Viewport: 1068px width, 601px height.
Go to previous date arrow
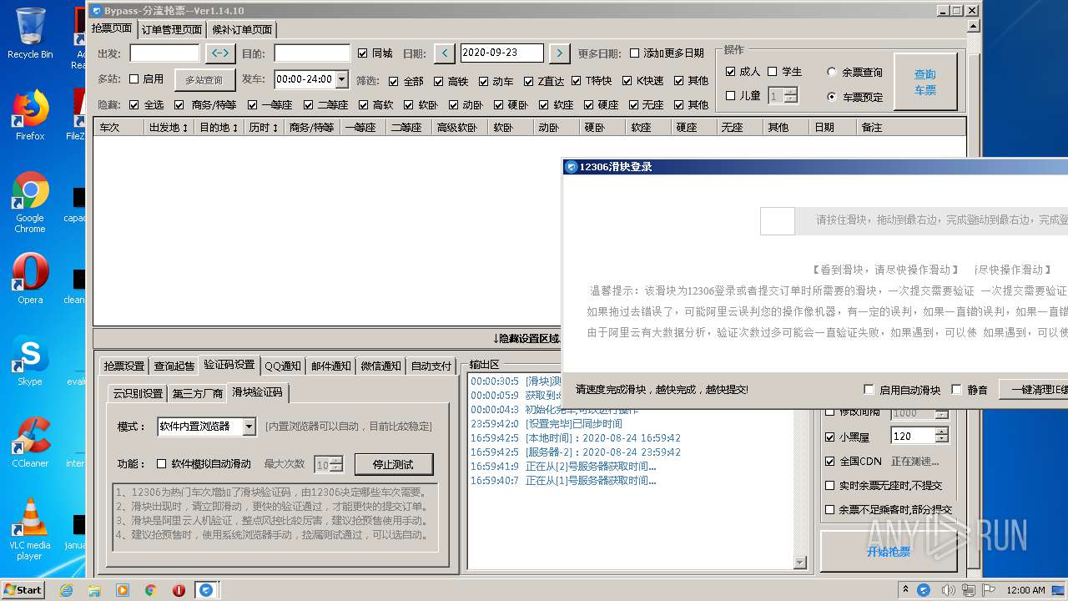click(445, 53)
